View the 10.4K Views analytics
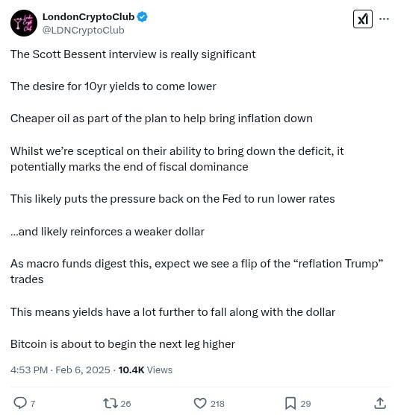Image resolution: width=395 pixels, height=415 pixels. 146,370
